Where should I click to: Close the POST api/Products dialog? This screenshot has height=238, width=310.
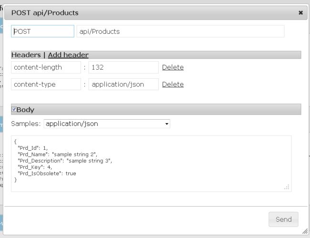click(x=300, y=13)
